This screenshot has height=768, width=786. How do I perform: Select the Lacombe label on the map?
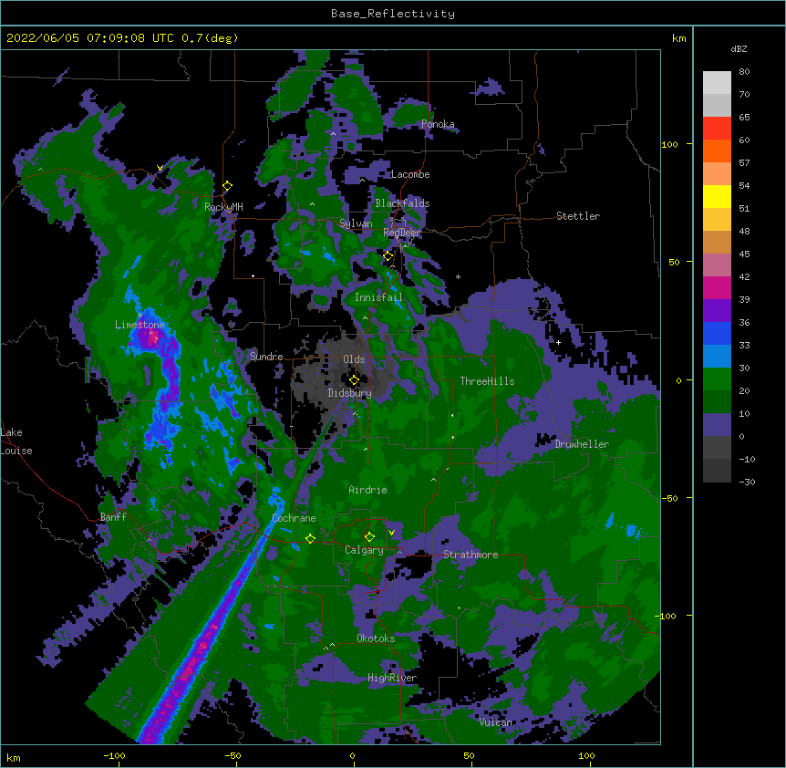[x=410, y=174]
